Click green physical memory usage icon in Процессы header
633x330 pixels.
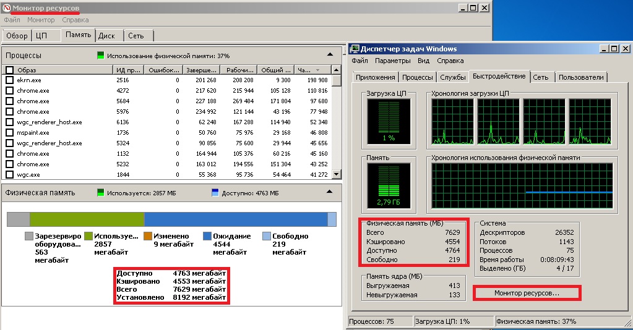coord(101,56)
